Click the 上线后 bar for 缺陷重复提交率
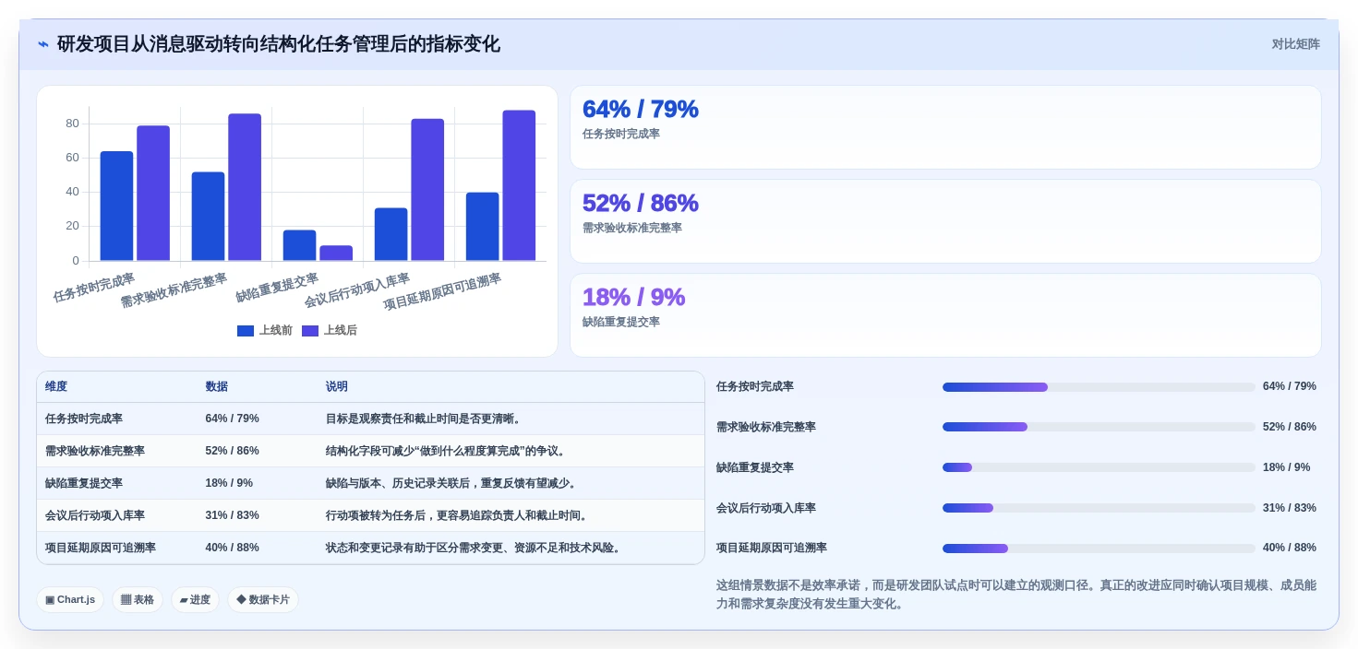This screenshot has height=649, width=1358. pos(336,254)
